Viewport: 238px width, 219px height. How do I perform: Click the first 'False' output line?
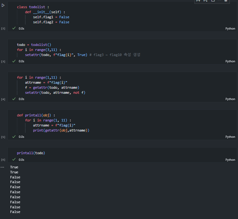click(x=15, y=177)
